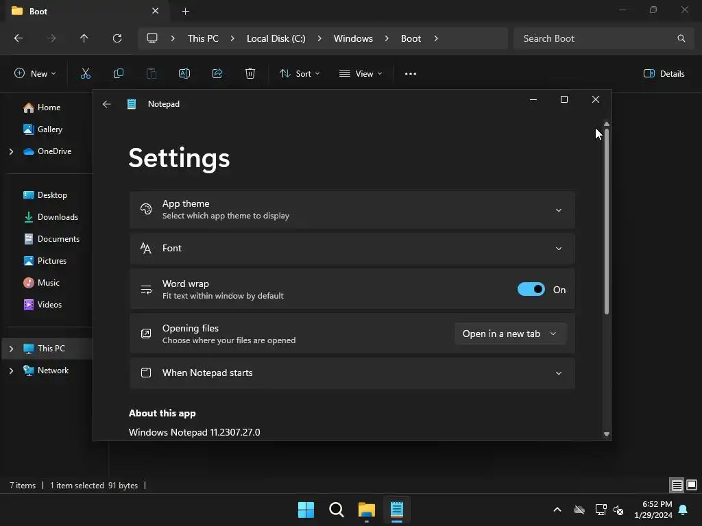This screenshot has width=702, height=526.
Task: Add a new tab in File Explorer
Action: (185, 11)
